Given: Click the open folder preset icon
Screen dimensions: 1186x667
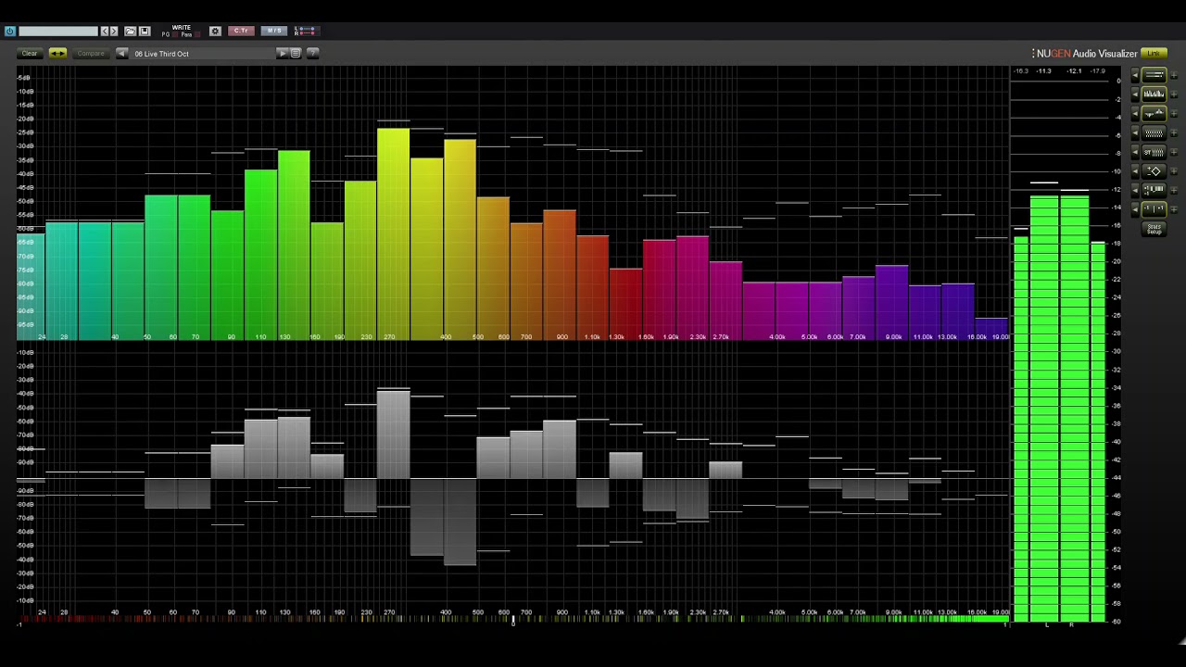Looking at the screenshot, I should (130, 31).
